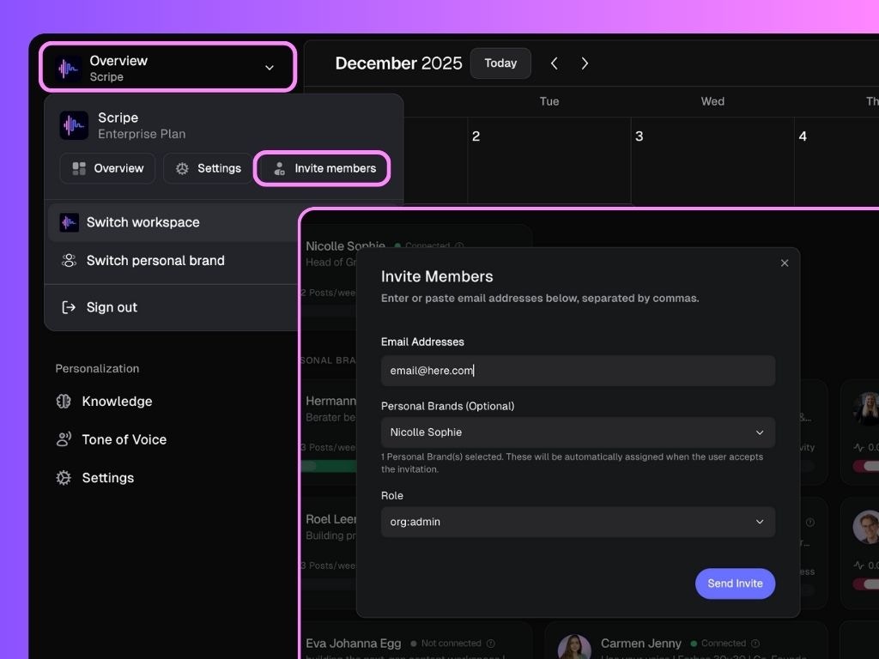Click Invite members button
The height and width of the screenshot is (659, 879).
point(323,168)
